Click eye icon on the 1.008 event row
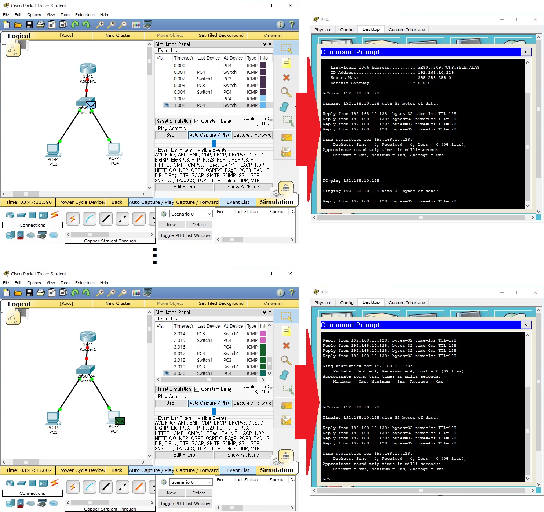The image size is (544, 512). 166,105
